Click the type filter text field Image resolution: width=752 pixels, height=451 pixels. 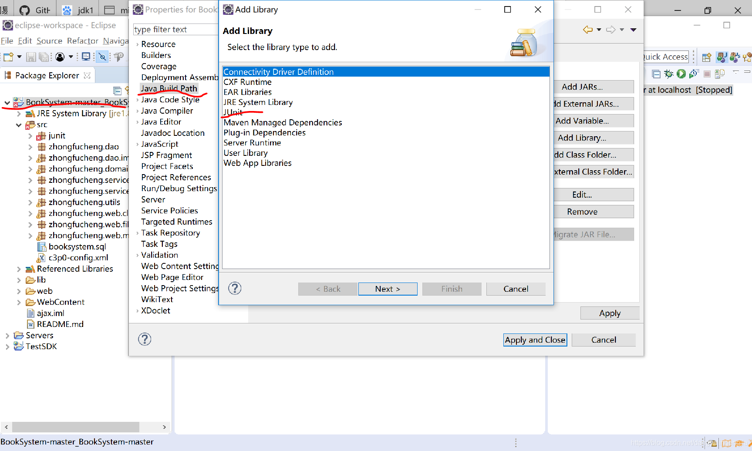click(x=175, y=29)
